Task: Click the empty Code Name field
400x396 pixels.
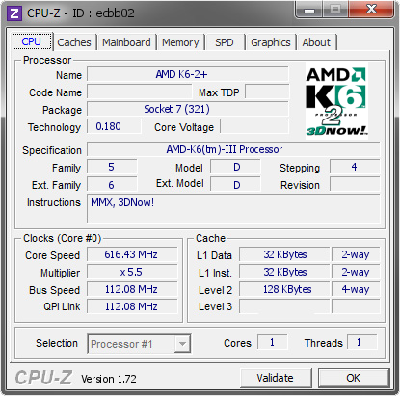Action: [140, 92]
